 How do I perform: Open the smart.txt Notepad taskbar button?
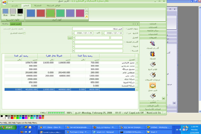click(105, 132)
